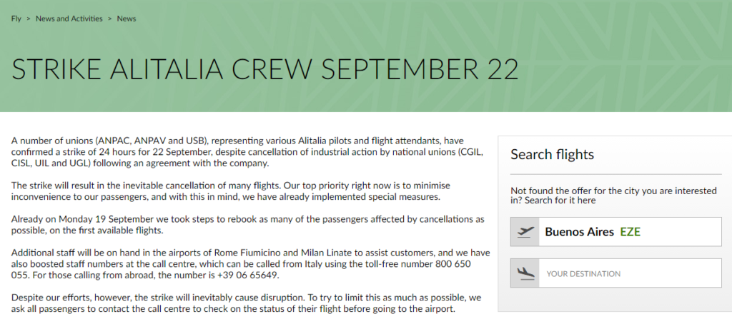
Task: Click the arrow separator right after Fly
Action: (29, 19)
